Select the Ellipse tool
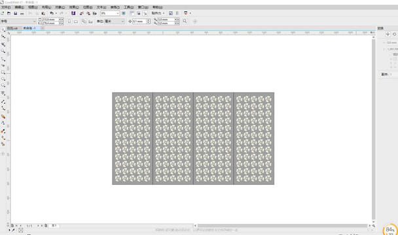The image size is (398, 235). coord(3,79)
